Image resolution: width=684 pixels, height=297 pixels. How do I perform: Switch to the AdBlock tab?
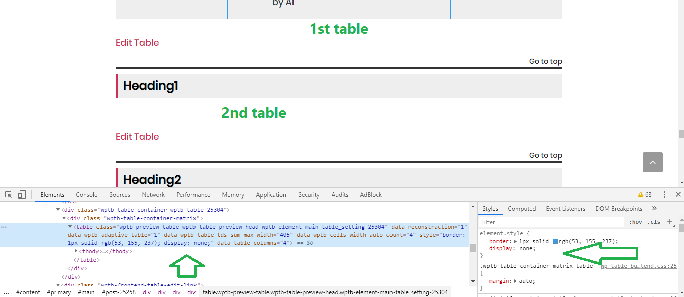click(x=371, y=195)
